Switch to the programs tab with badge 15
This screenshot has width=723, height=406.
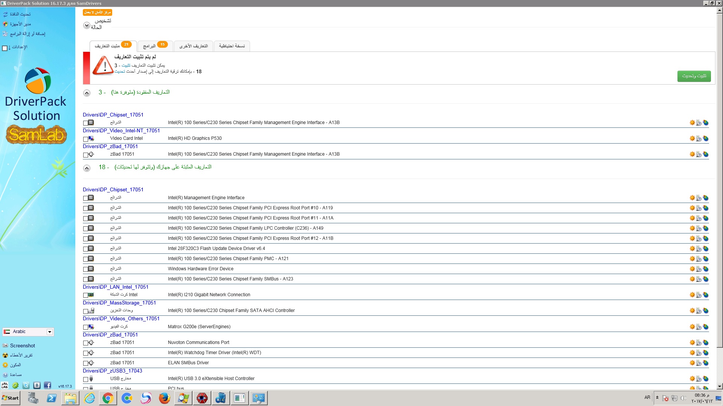coord(155,46)
